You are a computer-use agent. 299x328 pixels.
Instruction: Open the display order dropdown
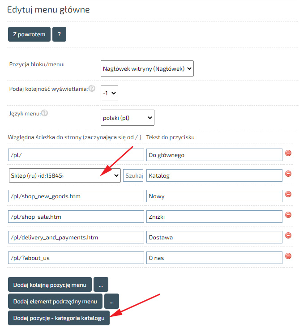(109, 94)
